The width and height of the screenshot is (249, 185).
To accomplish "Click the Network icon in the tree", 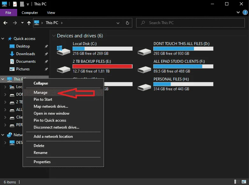I will [x=10, y=135].
